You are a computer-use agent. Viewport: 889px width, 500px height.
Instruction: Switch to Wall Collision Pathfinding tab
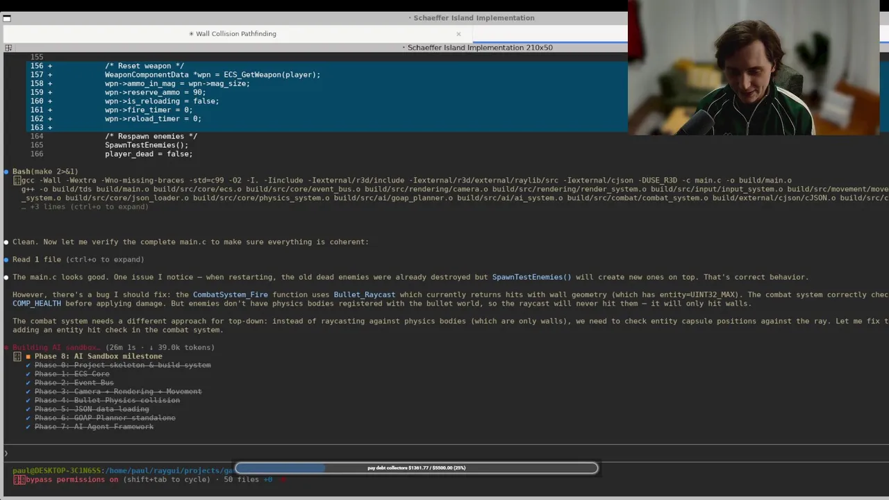click(x=233, y=33)
